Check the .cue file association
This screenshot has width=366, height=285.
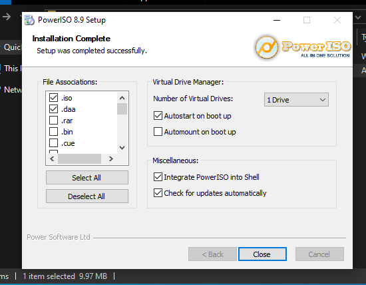(x=53, y=142)
